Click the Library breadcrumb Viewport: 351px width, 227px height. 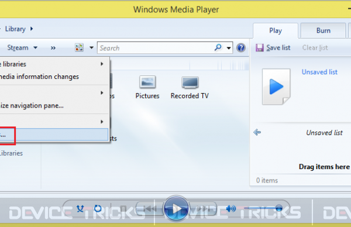15,29
